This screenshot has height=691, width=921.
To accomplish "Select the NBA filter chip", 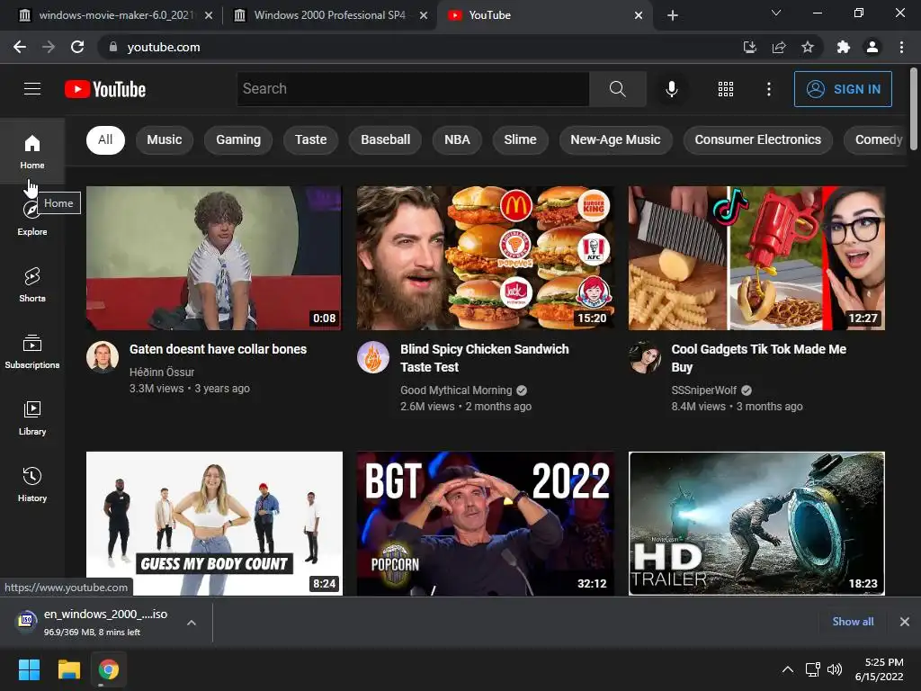I will (457, 139).
